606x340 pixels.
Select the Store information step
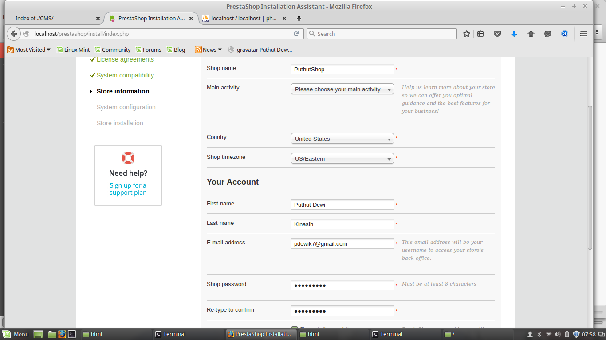pyautogui.click(x=123, y=91)
